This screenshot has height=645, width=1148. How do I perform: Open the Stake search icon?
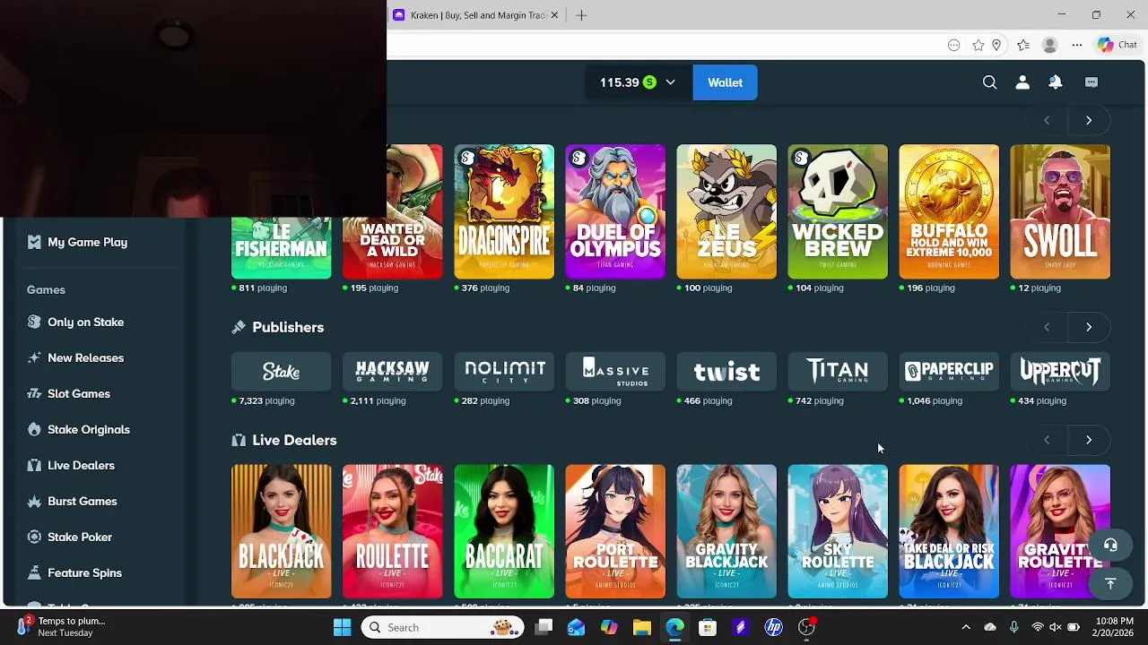click(x=989, y=82)
